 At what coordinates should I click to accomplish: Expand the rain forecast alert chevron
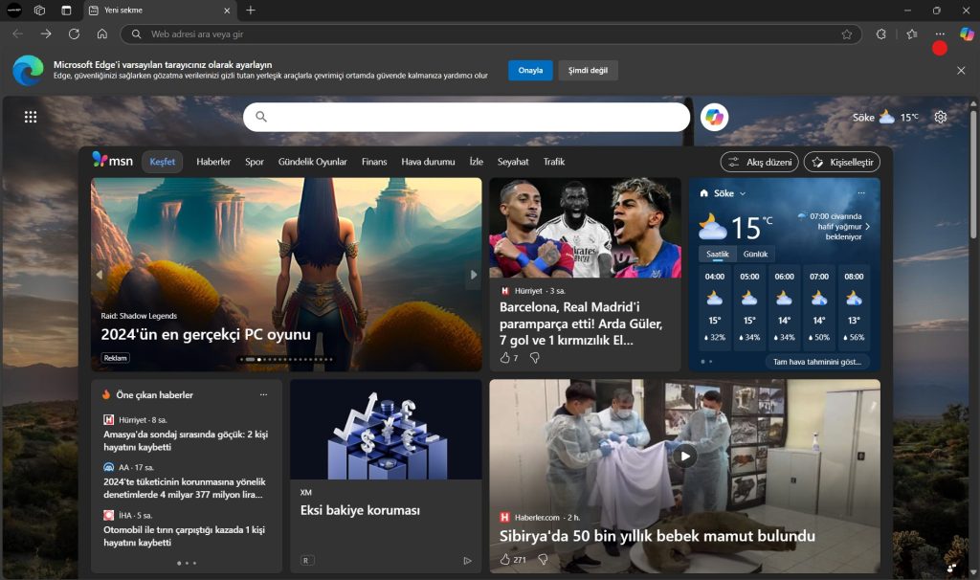point(867,226)
